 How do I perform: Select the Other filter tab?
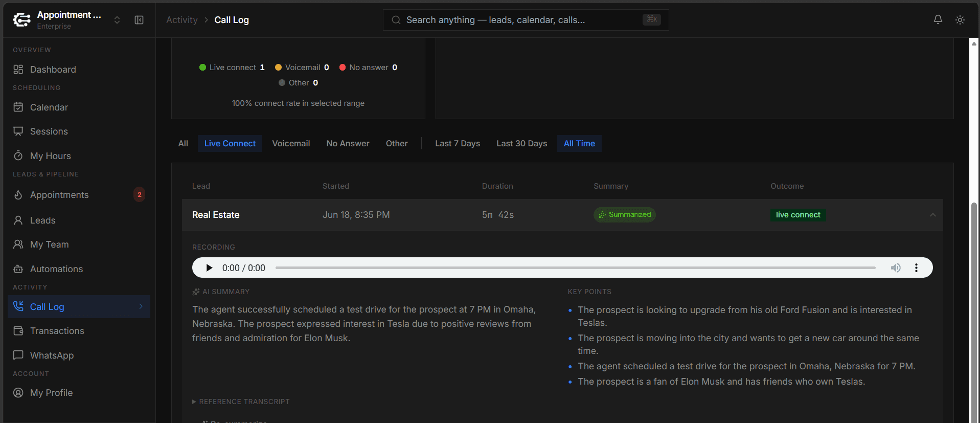(397, 144)
